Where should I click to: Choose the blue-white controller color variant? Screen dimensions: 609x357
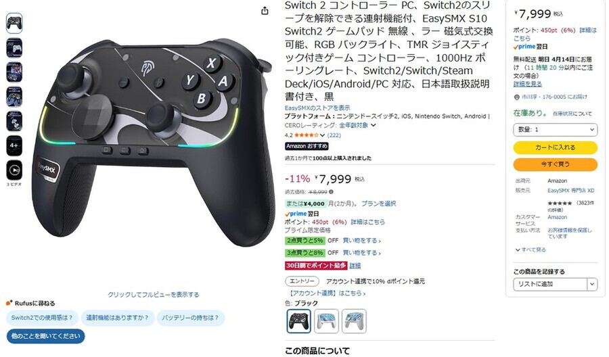point(326,321)
